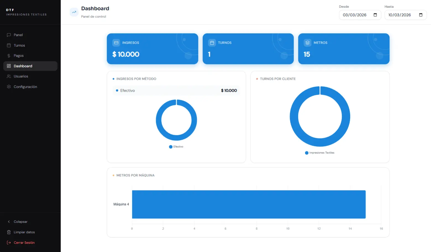Click the Máquina 4 blue bar
The width and height of the screenshot is (431, 252).
pyautogui.click(x=249, y=204)
